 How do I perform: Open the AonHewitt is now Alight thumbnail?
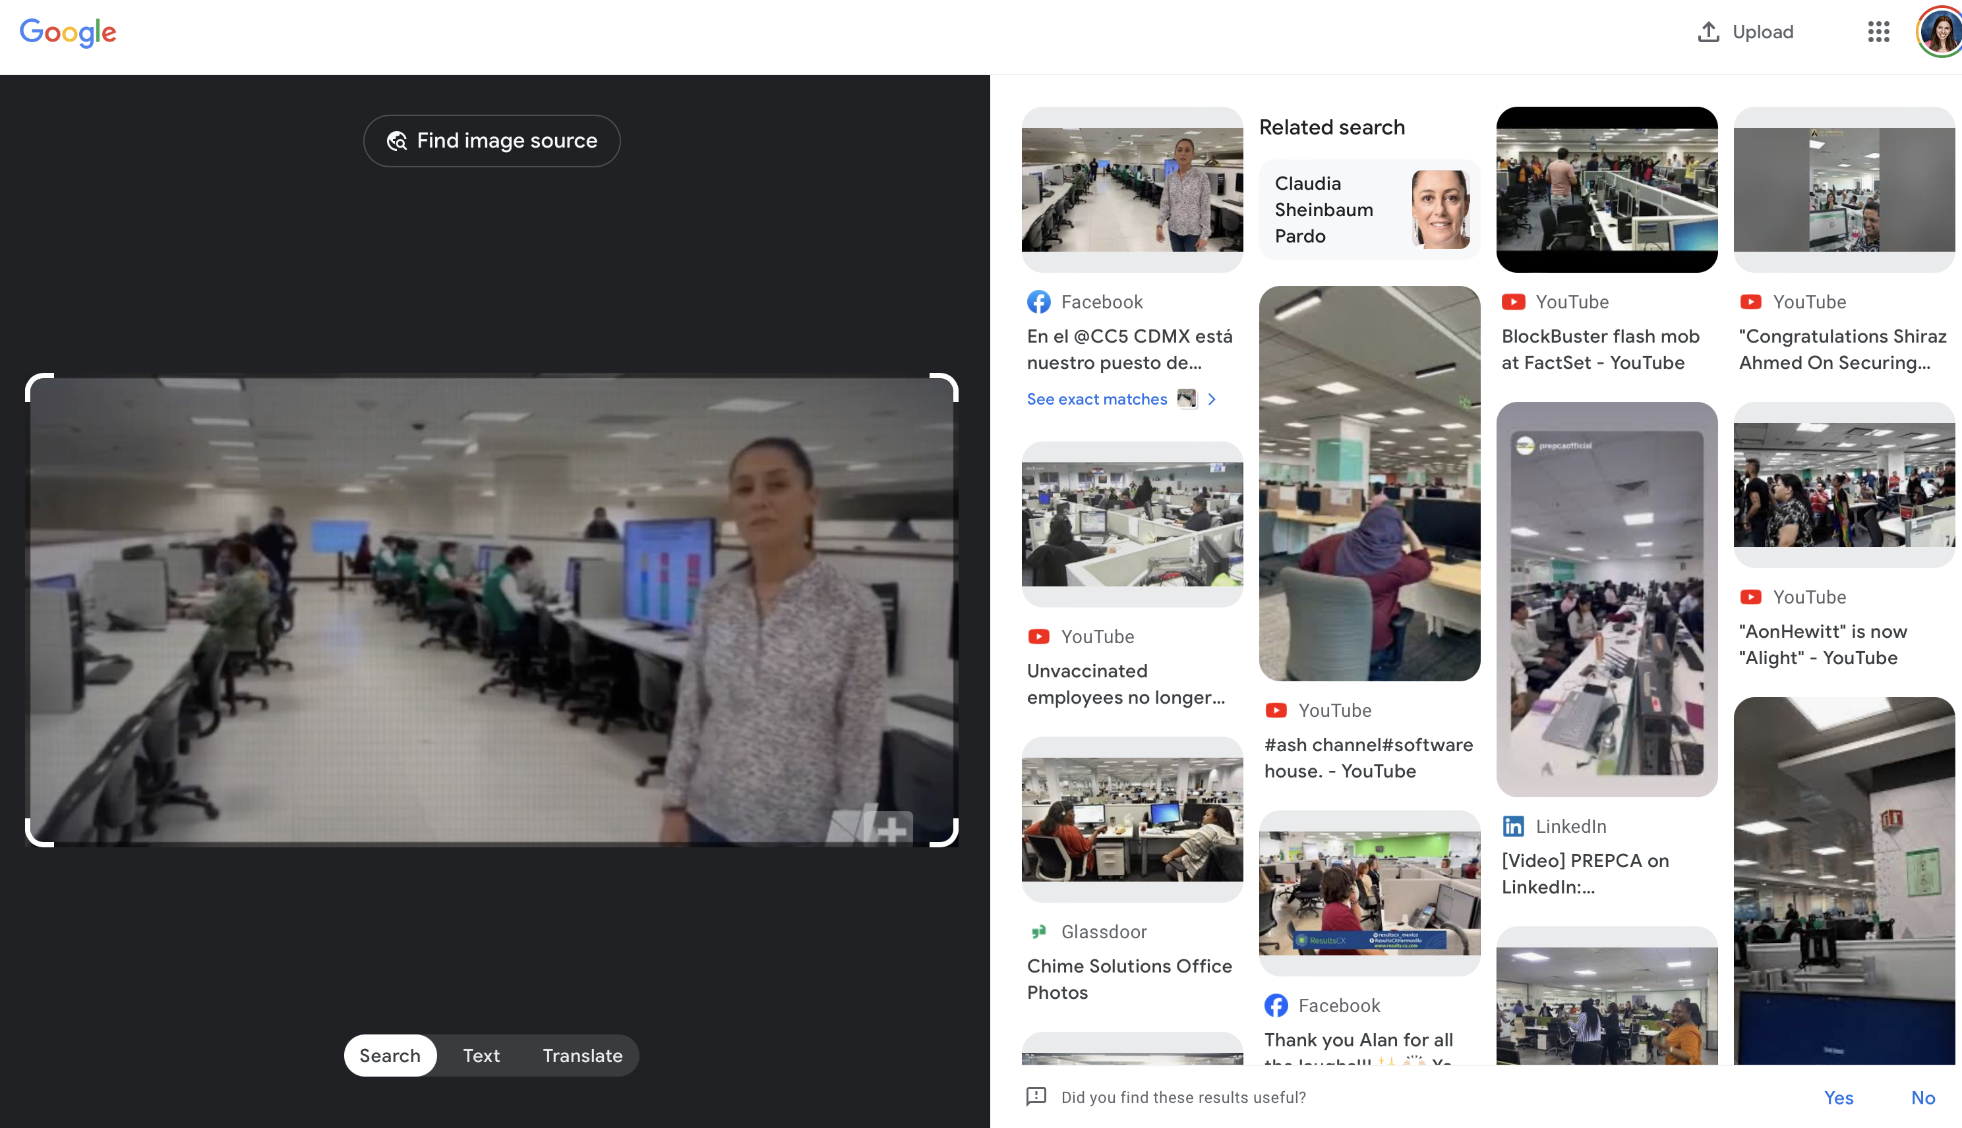[1843, 484]
